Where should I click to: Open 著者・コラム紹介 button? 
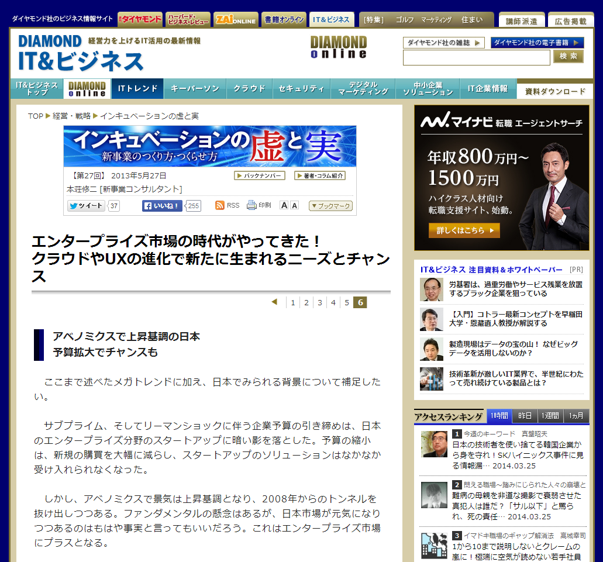click(x=320, y=175)
